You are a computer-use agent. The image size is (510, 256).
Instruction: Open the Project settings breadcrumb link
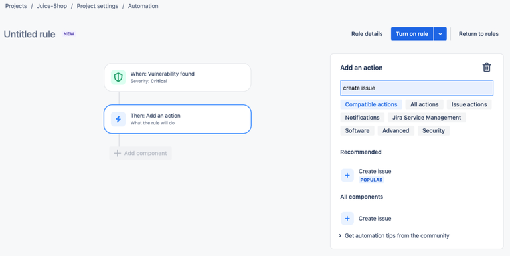click(x=98, y=6)
